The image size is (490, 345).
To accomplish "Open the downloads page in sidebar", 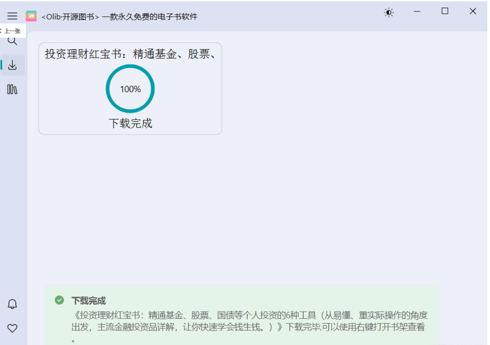I will [x=12, y=65].
